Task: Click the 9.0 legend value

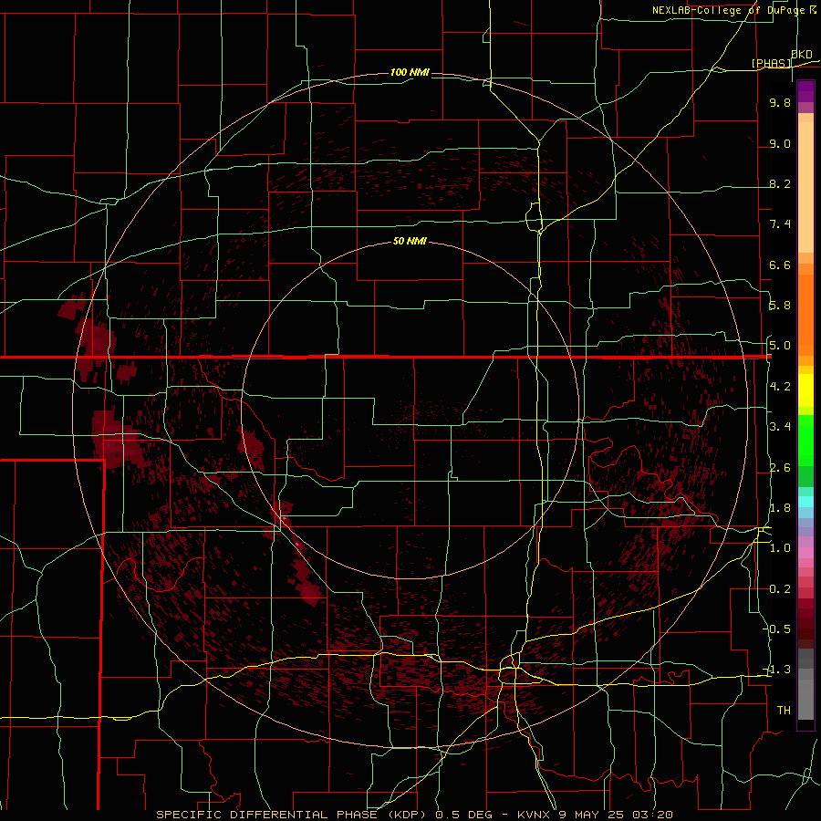Action: (780, 143)
